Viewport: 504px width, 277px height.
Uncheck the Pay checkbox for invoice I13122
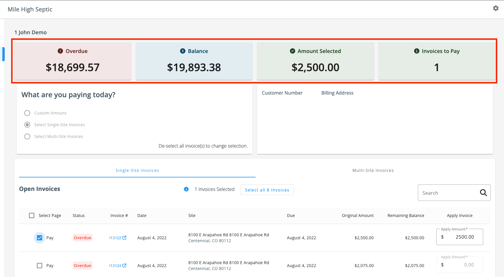tap(40, 238)
